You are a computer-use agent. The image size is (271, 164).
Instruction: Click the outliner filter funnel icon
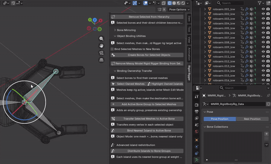259,3
